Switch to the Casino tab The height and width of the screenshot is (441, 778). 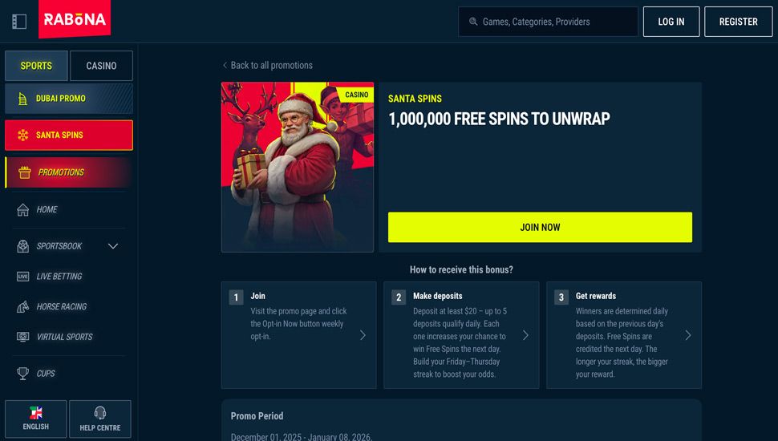tap(101, 66)
